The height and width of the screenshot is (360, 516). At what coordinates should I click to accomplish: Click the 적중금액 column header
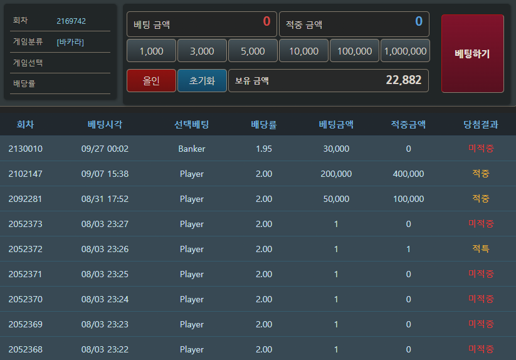(x=408, y=124)
